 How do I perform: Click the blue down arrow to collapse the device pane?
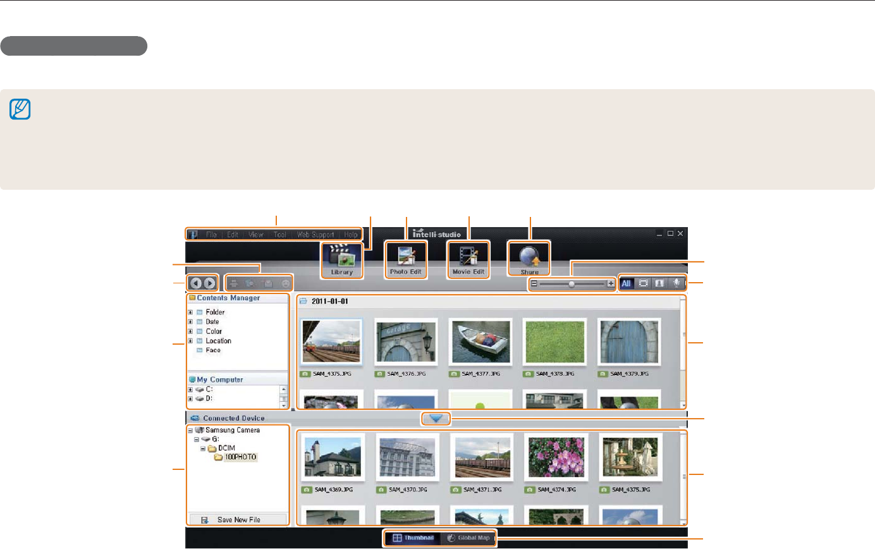(436, 418)
